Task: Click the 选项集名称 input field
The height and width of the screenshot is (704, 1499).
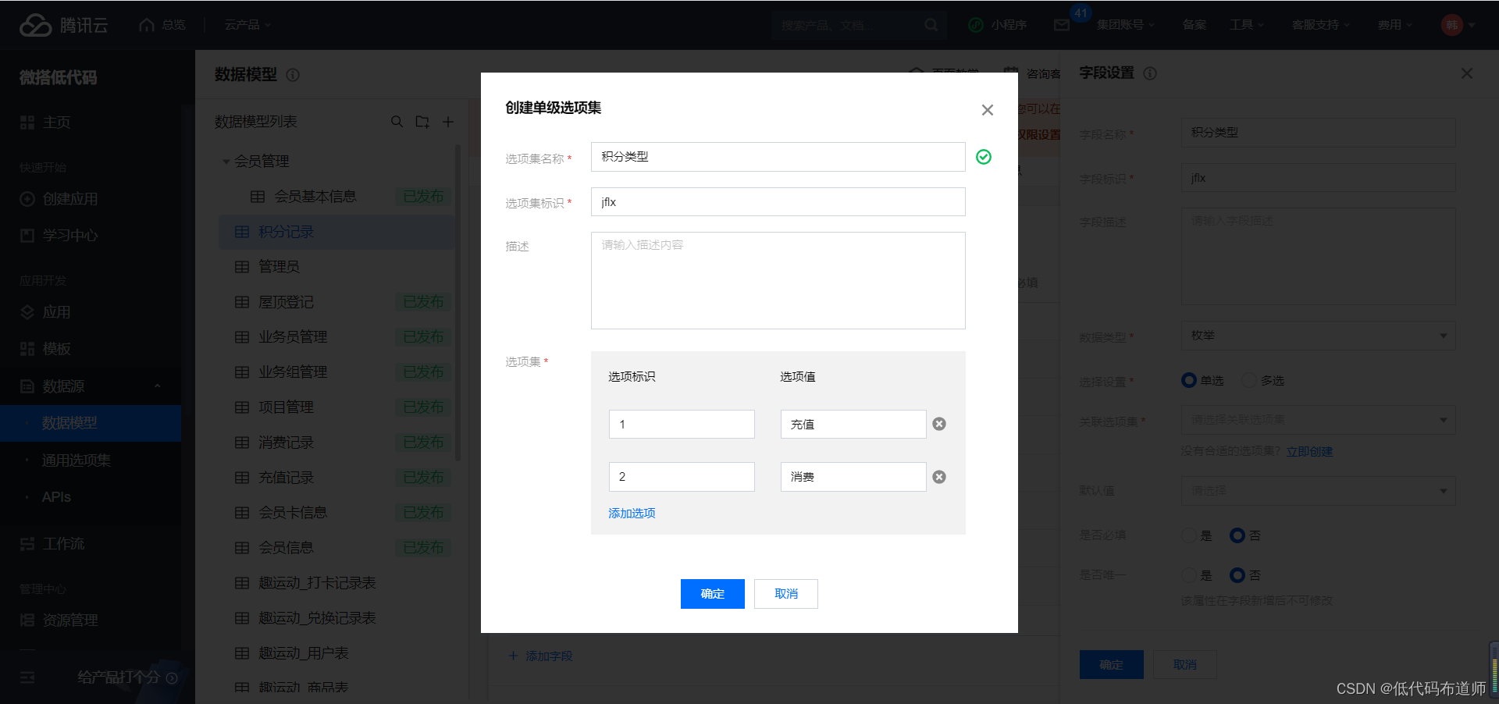Action: 778,157
